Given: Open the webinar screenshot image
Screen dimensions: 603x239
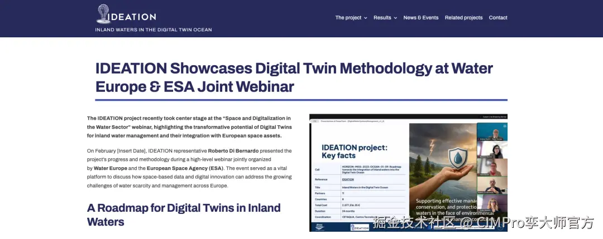Looking at the screenshot, I should click(x=408, y=173).
